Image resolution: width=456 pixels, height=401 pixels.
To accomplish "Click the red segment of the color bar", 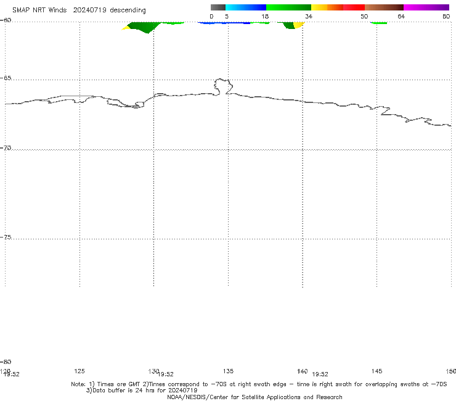I will click(354, 7).
